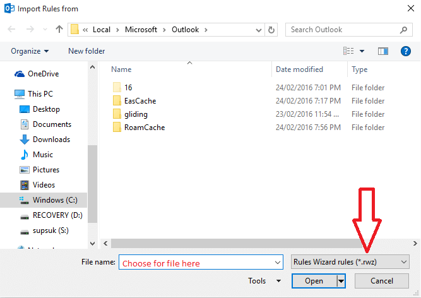Open the view options dropdown arrow

[362, 51]
